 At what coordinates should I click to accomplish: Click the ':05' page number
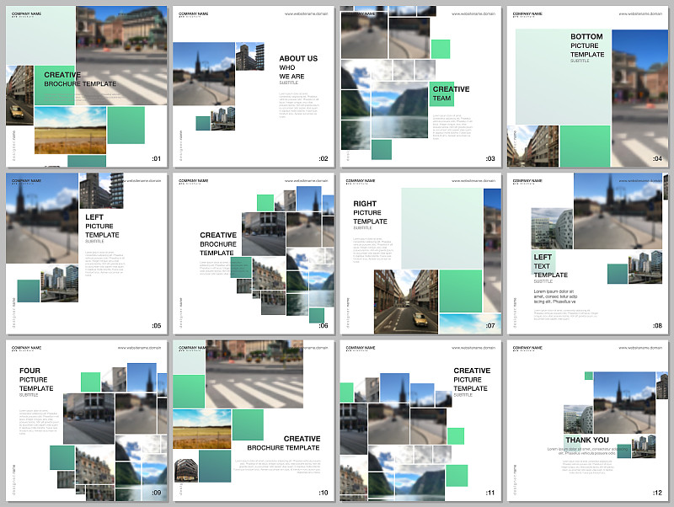(x=157, y=326)
